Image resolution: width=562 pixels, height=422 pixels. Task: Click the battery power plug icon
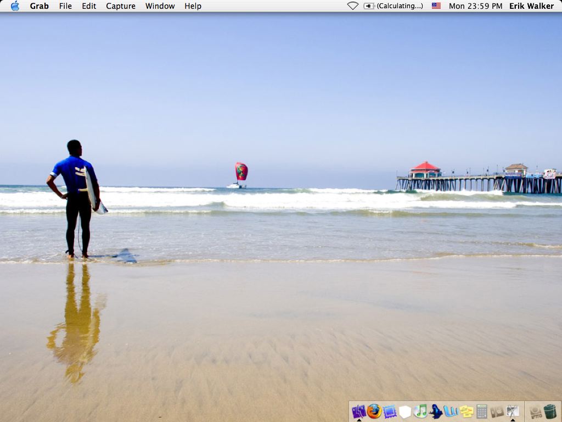(x=369, y=5)
